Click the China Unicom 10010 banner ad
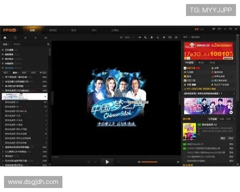 (x=208, y=50)
